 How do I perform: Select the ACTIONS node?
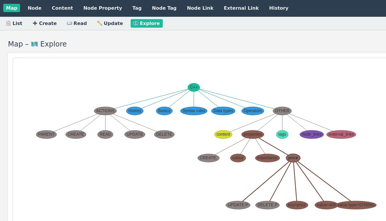click(105, 111)
